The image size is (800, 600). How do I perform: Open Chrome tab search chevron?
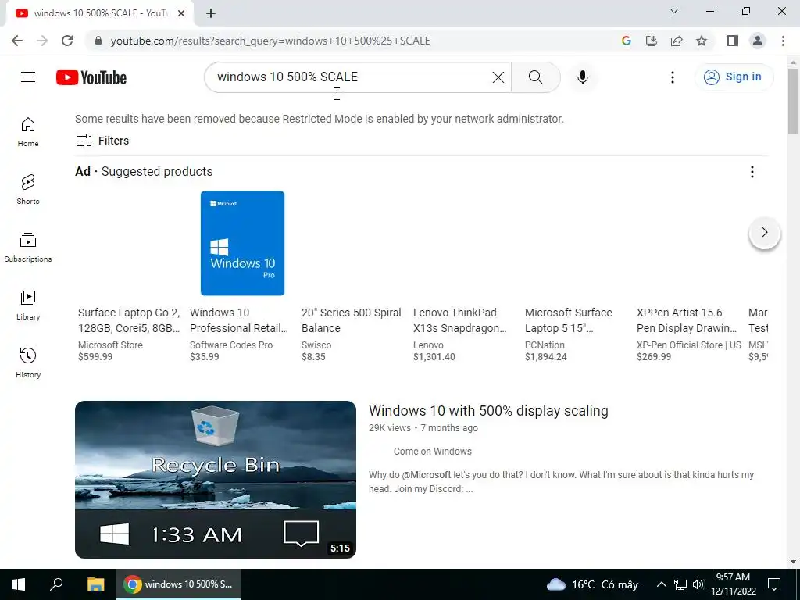click(x=674, y=11)
